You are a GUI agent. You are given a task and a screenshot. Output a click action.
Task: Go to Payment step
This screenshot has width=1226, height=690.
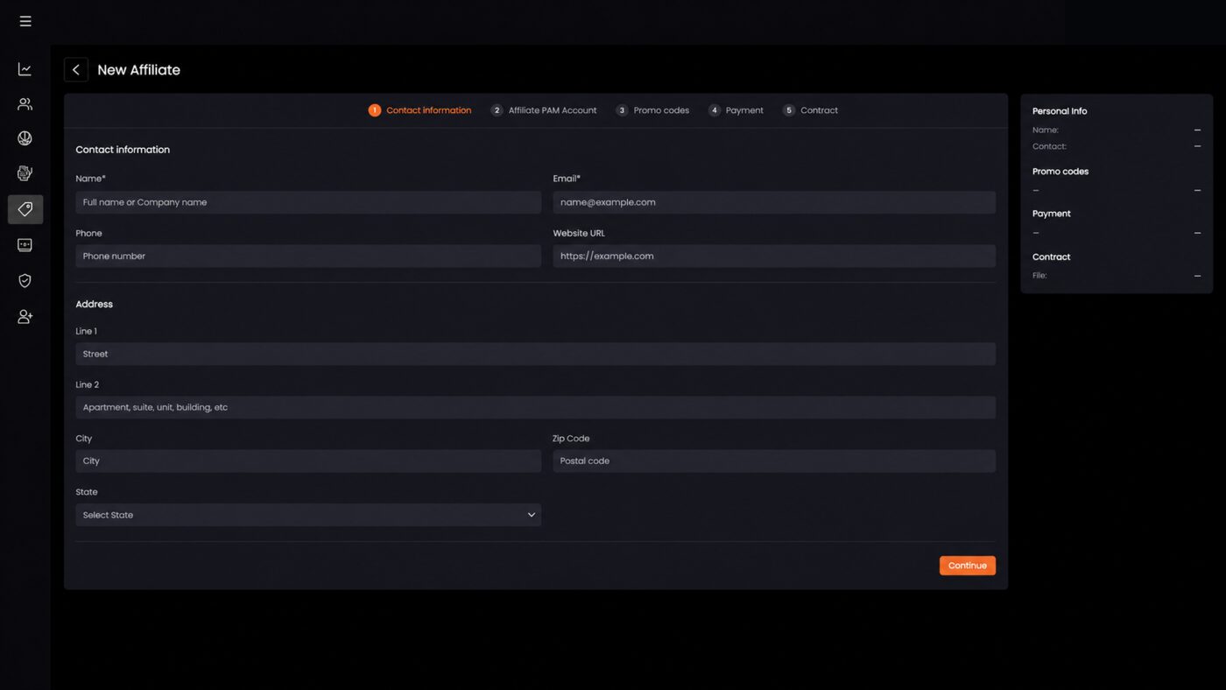coord(736,110)
